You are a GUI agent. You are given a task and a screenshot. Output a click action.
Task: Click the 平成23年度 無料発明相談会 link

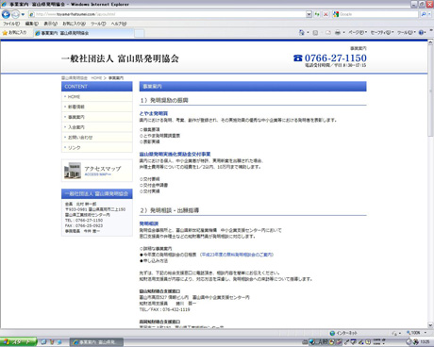pyautogui.click(x=237, y=255)
